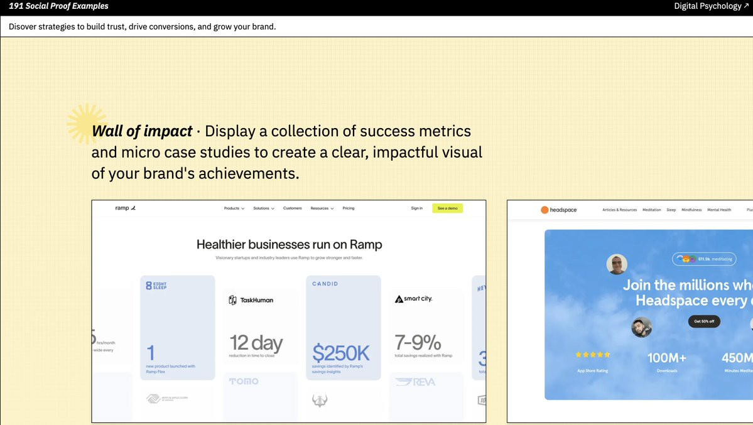Select Mental Health in Headspace nav
This screenshot has width=753, height=425.
click(719, 210)
